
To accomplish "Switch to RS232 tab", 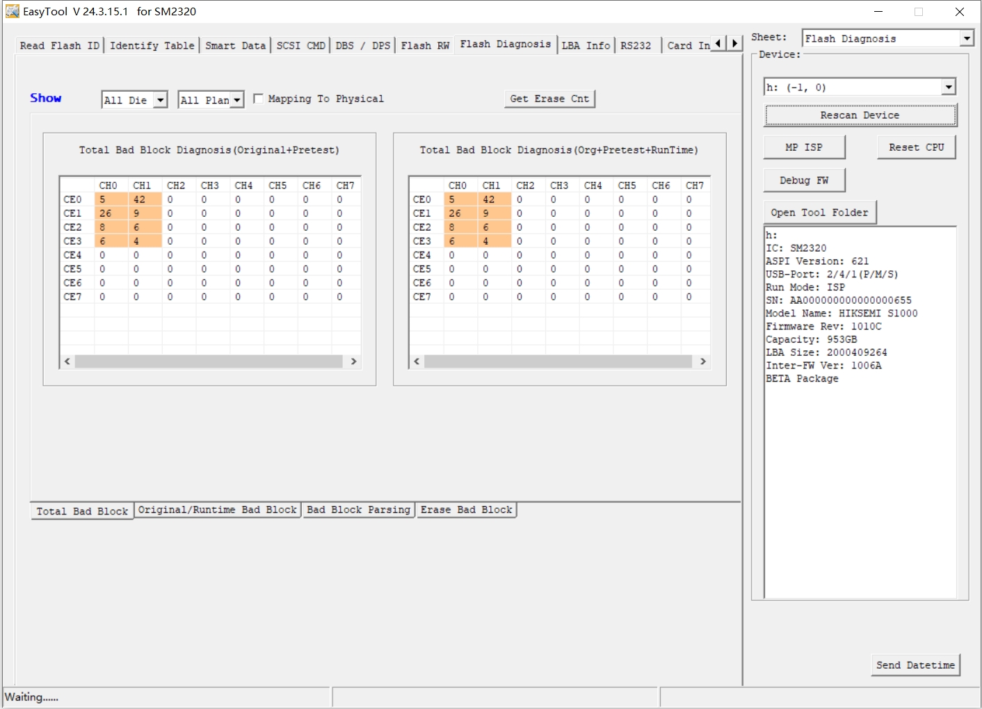I will click(636, 45).
